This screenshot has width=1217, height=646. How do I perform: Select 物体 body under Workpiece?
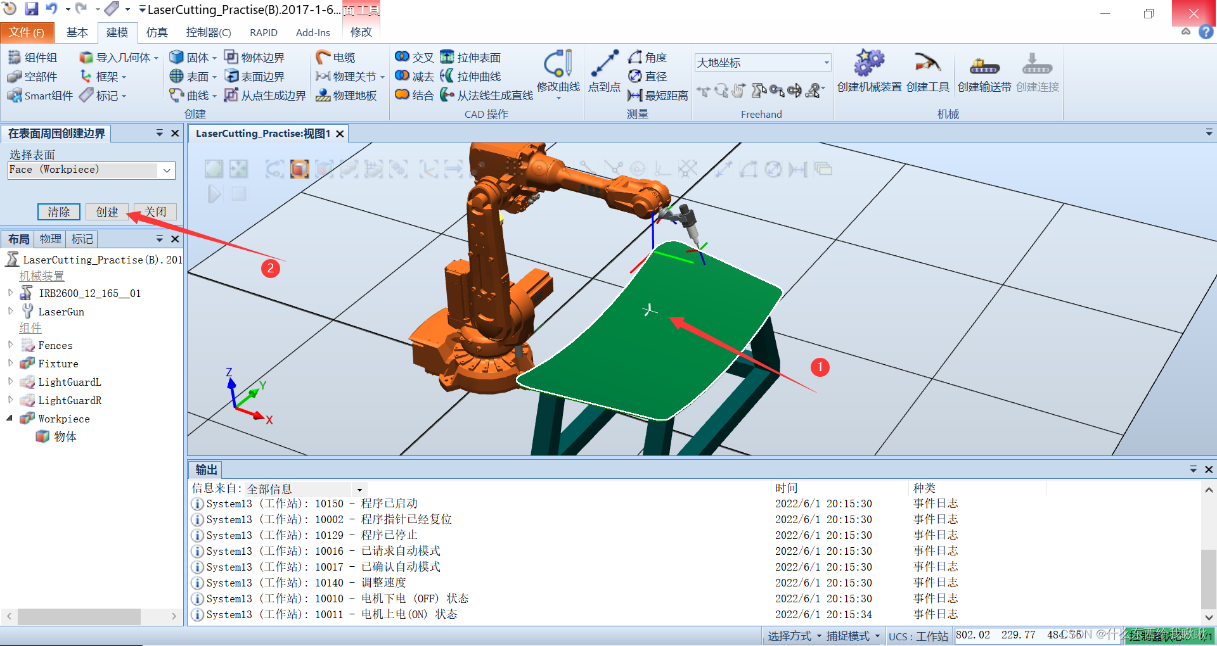pyautogui.click(x=56, y=436)
